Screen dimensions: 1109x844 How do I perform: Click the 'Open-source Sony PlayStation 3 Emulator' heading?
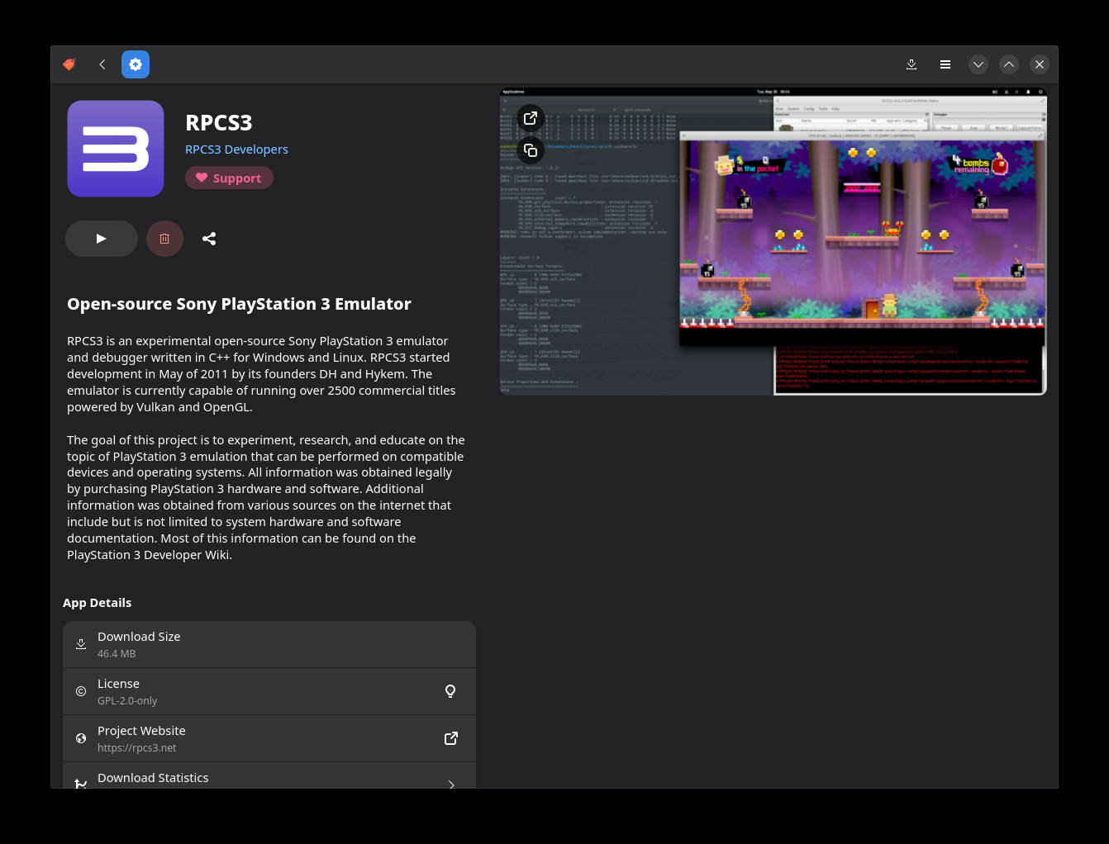[x=239, y=304]
